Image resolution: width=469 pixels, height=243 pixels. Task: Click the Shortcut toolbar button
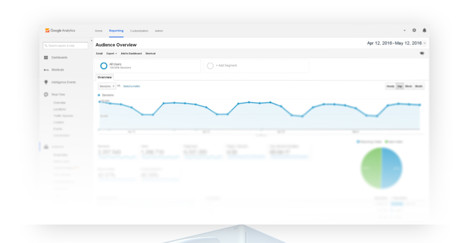tap(151, 53)
